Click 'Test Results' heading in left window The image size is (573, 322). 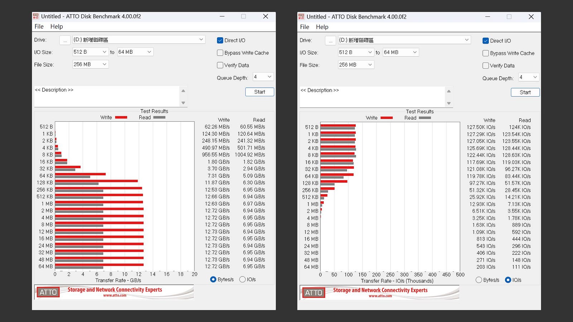pyautogui.click(x=154, y=111)
